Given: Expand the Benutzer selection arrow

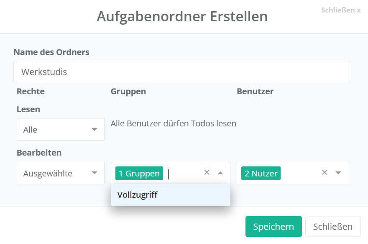Looking at the screenshot, I should tap(338, 173).
